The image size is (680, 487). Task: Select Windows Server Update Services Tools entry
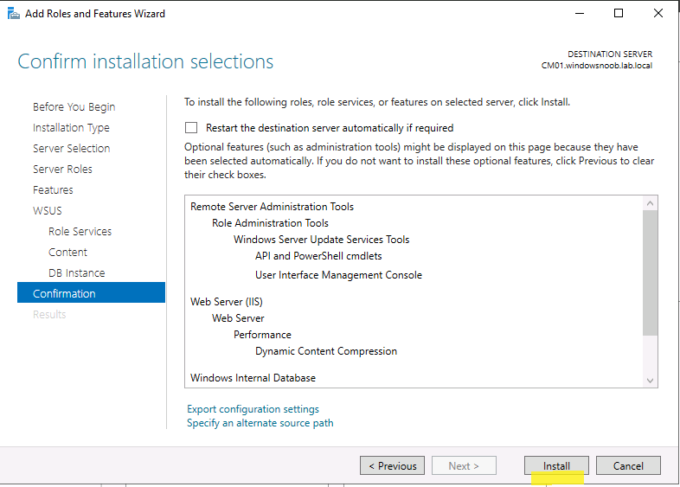point(321,240)
